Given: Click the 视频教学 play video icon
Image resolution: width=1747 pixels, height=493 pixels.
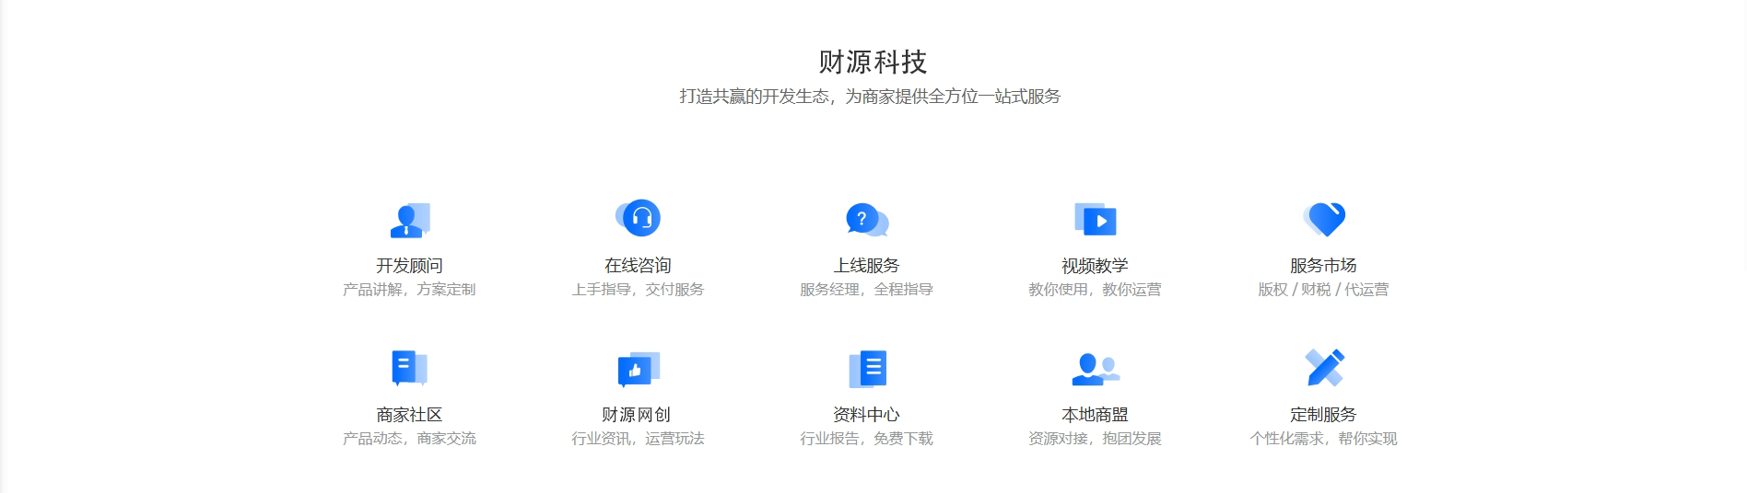Looking at the screenshot, I should tap(1096, 220).
